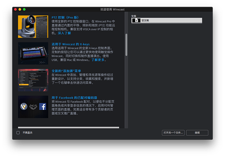The height and width of the screenshot is (157, 225).
Task: Close the welcome window with red button
Action: [x=15, y=9]
